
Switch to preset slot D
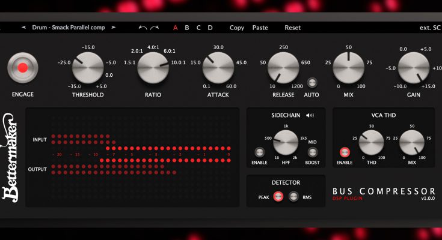pyautogui.click(x=210, y=28)
